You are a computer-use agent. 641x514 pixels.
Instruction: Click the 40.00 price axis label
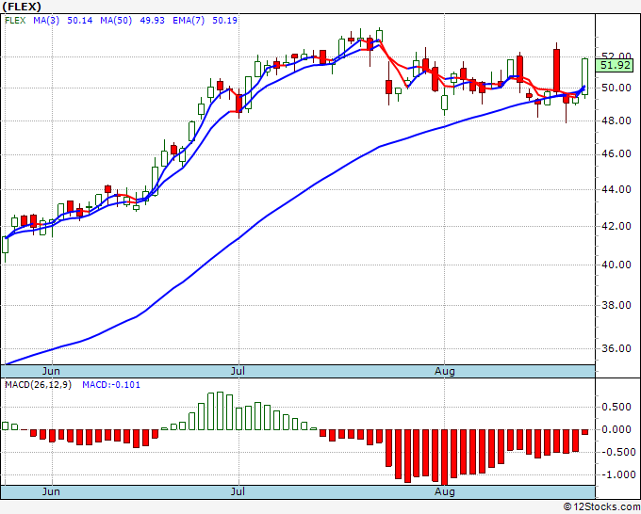616,265
